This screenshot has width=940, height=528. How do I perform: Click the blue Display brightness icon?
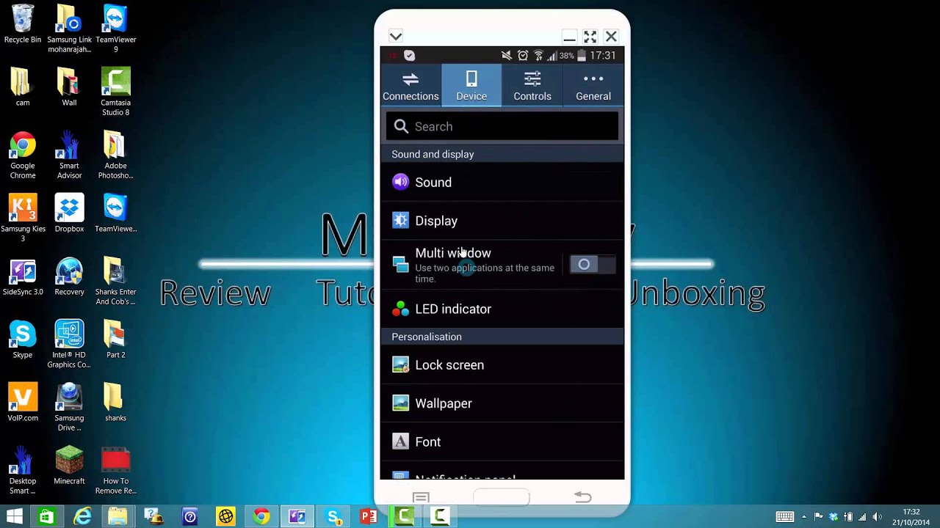(x=400, y=220)
